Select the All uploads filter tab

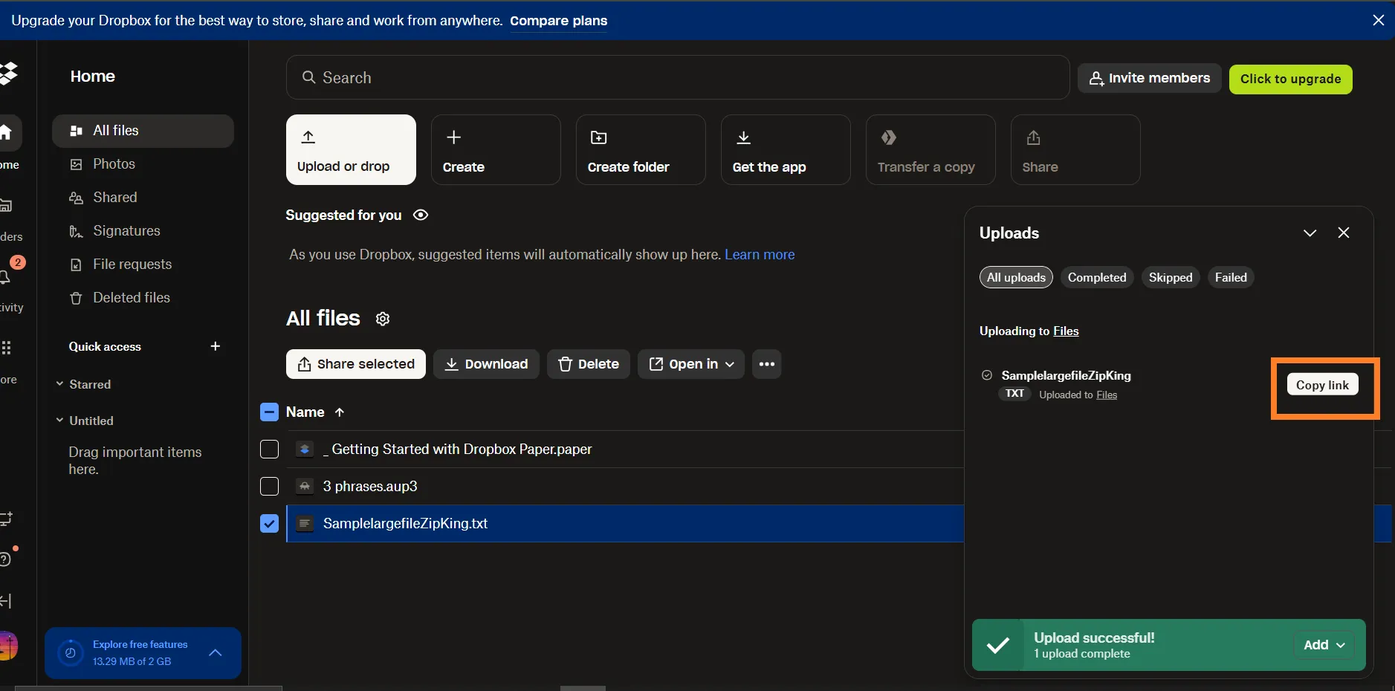coord(1016,277)
